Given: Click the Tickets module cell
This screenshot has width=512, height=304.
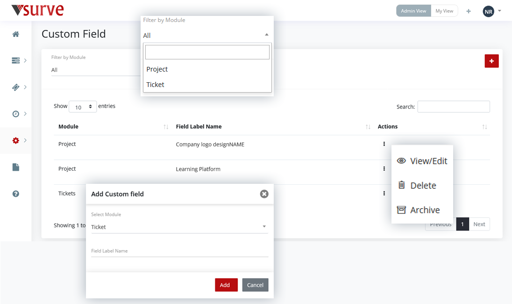Looking at the screenshot, I should (67, 194).
